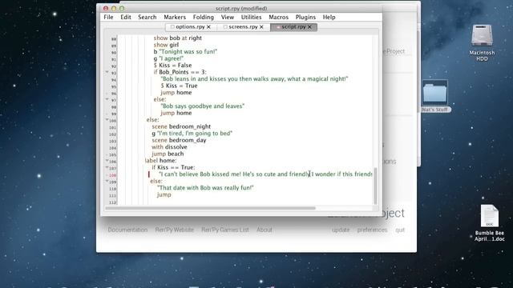
Task: Open the Markers menu
Action: pyautogui.click(x=175, y=17)
